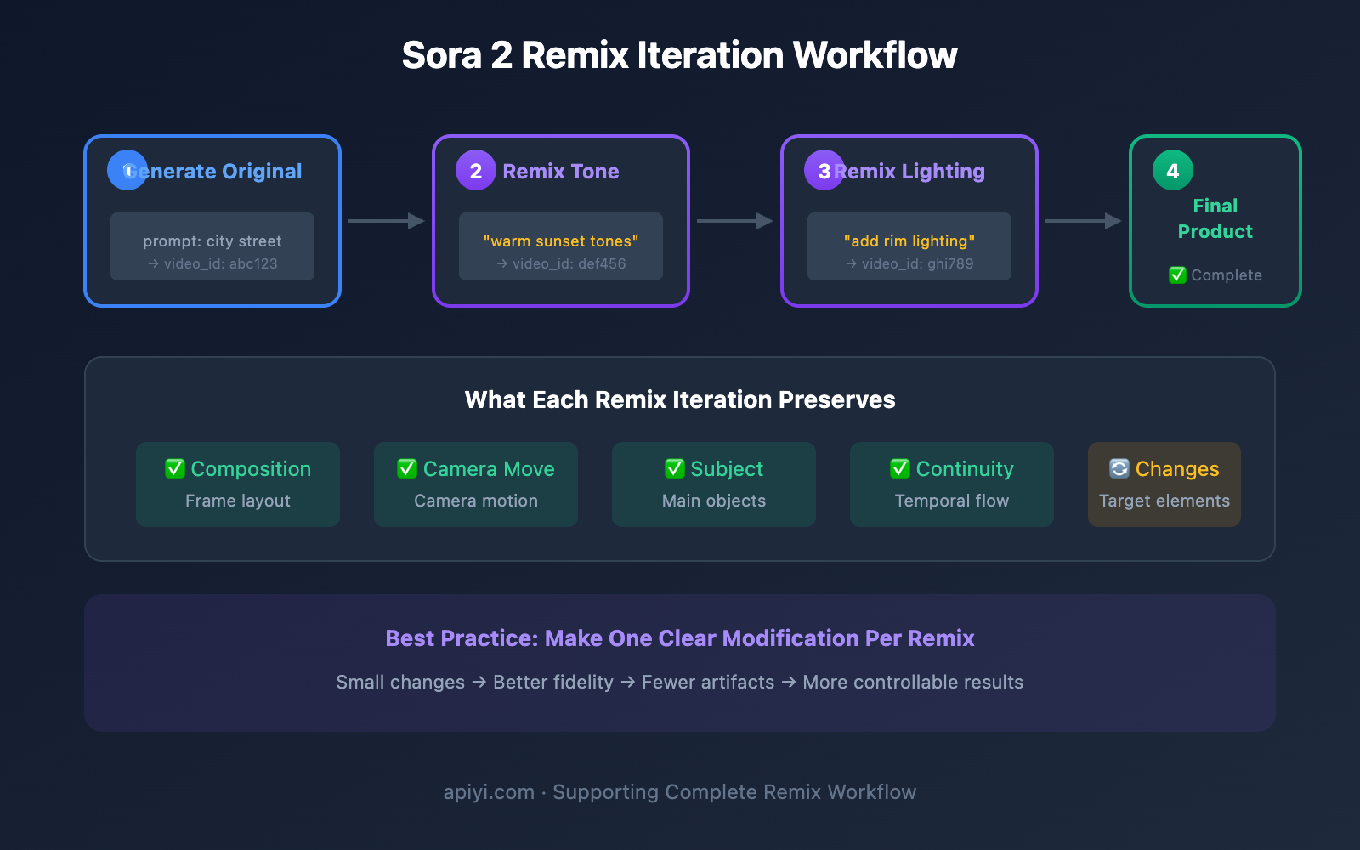This screenshot has height=850, width=1360.
Task: Click the checkmark icon on Continuity badge
Action: [900, 468]
